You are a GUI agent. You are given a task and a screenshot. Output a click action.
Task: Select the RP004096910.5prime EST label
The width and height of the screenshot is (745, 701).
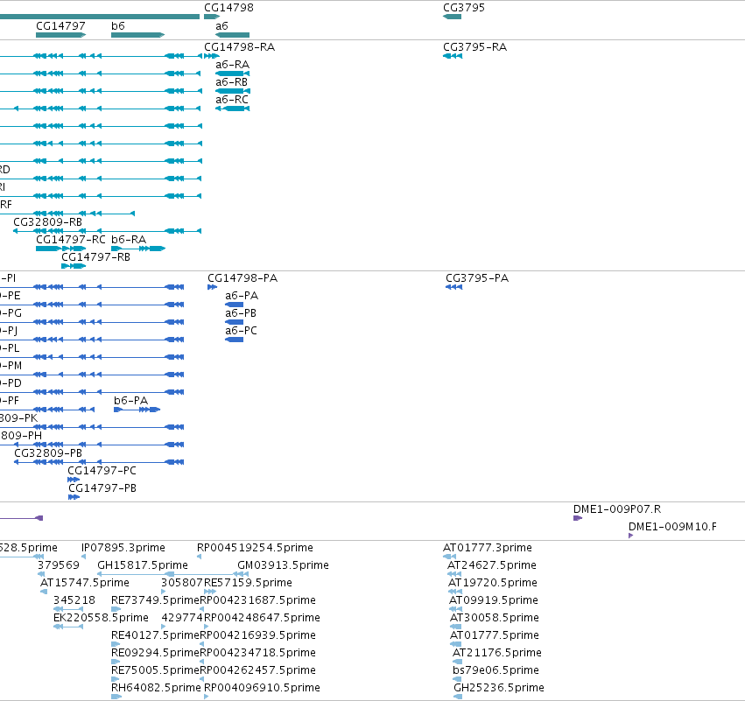click(x=262, y=688)
